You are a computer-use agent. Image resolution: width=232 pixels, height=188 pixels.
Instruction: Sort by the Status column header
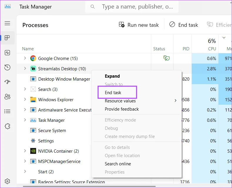(x=159, y=49)
